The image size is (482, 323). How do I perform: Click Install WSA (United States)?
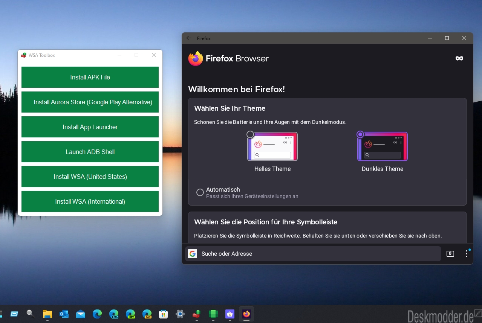click(x=90, y=177)
